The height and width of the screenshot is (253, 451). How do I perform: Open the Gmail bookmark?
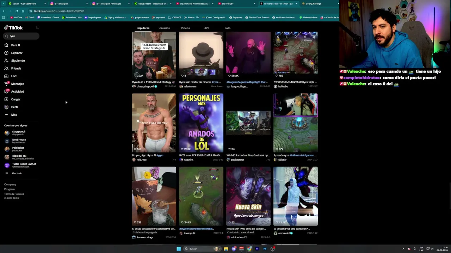click(30, 17)
